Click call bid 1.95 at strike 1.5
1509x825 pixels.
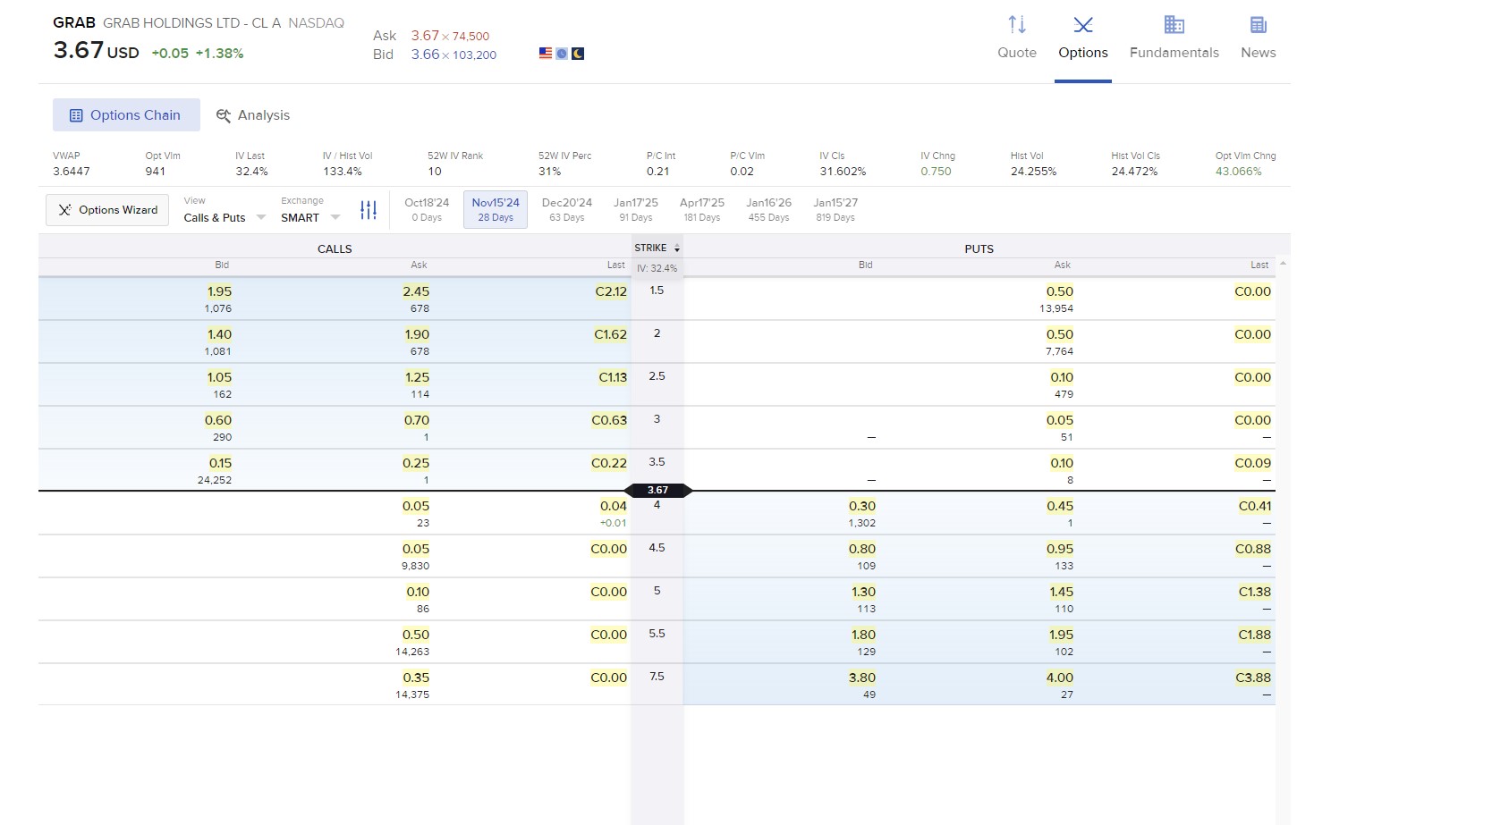(219, 291)
